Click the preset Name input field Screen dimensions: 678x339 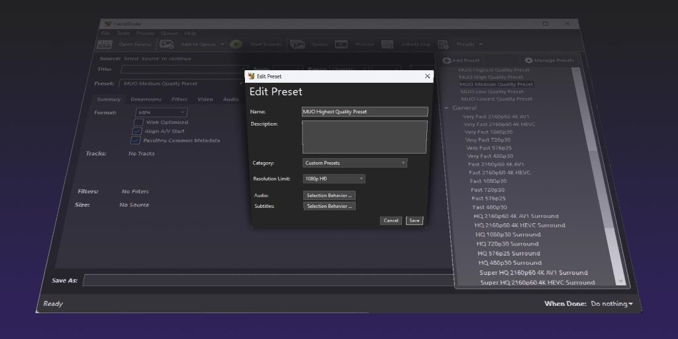(365, 111)
